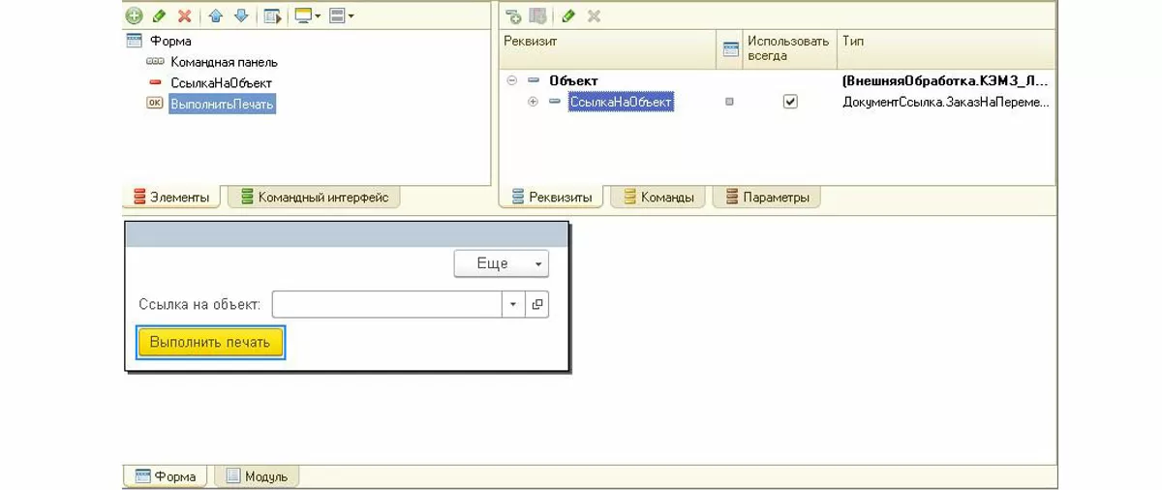Click the form icon column header

(730, 48)
